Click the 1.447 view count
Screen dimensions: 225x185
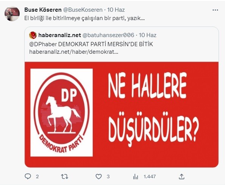click(x=150, y=177)
